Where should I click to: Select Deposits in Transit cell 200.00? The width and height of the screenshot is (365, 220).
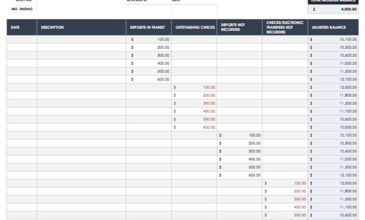point(148,47)
